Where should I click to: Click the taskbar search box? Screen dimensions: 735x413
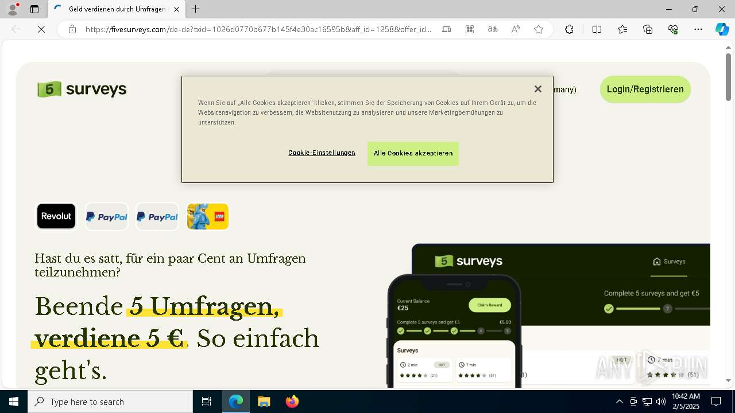110,402
